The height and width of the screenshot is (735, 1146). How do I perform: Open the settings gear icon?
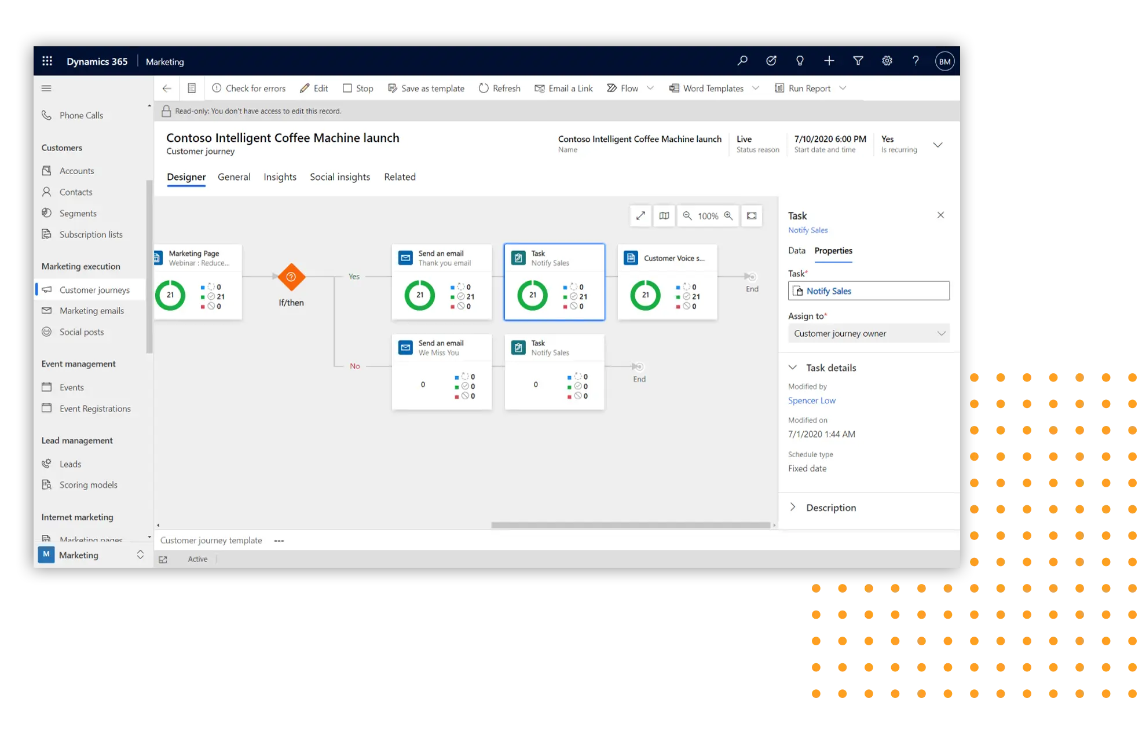pyautogui.click(x=887, y=61)
